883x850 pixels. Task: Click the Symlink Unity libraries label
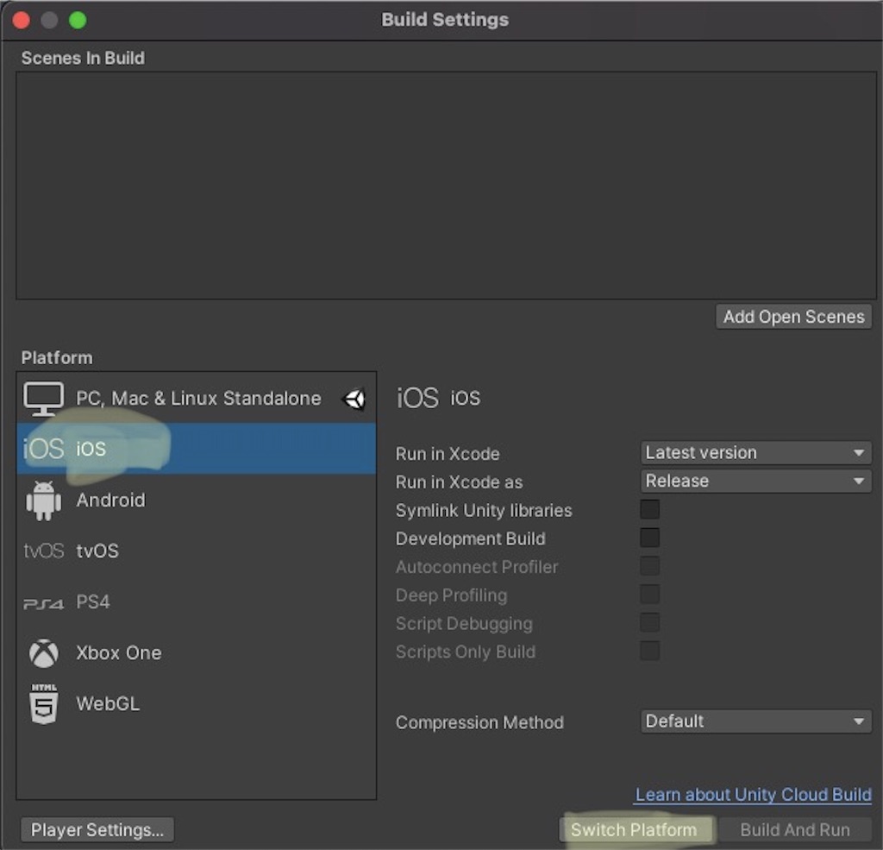click(x=484, y=511)
